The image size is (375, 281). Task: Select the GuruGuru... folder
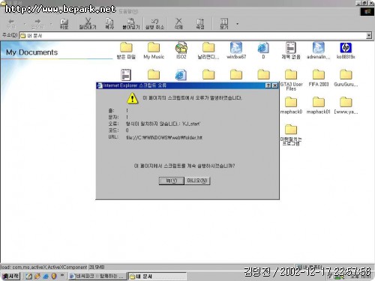pyautogui.click(x=346, y=78)
